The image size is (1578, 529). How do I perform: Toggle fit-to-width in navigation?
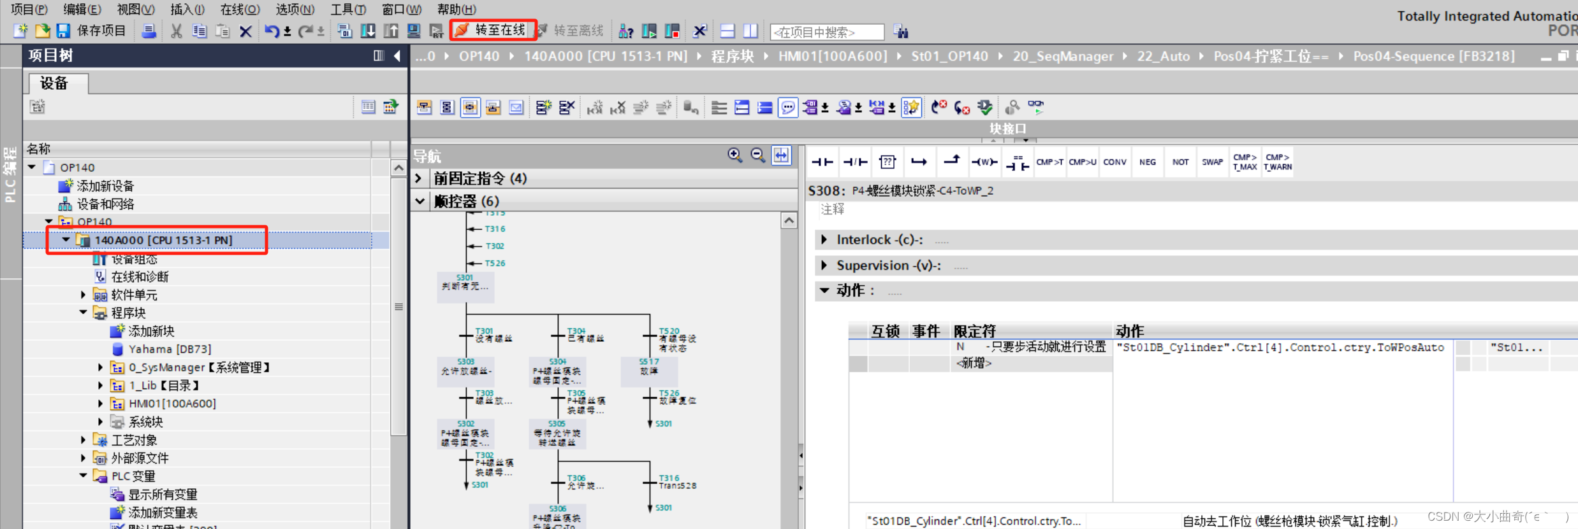781,155
